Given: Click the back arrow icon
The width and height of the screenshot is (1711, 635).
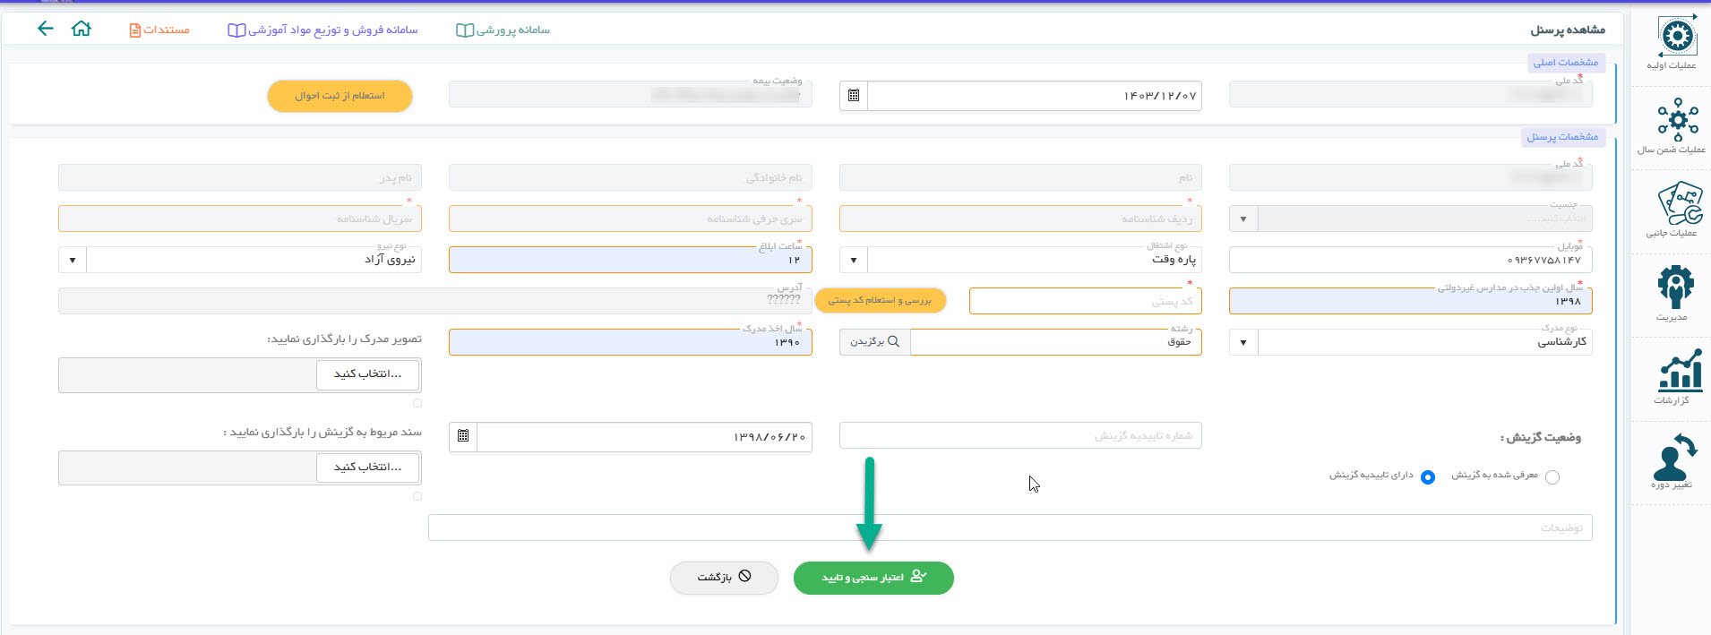Looking at the screenshot, I should tap(45, 29).
